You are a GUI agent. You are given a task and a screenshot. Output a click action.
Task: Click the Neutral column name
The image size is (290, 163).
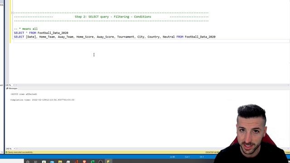(x=169, y=37)
